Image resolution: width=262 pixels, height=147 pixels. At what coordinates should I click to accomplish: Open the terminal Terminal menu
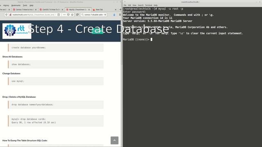pos(149,5)
